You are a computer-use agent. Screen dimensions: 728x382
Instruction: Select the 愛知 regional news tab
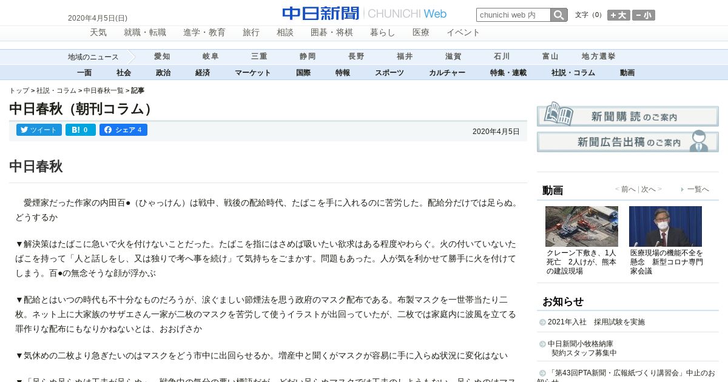(162, 56)
